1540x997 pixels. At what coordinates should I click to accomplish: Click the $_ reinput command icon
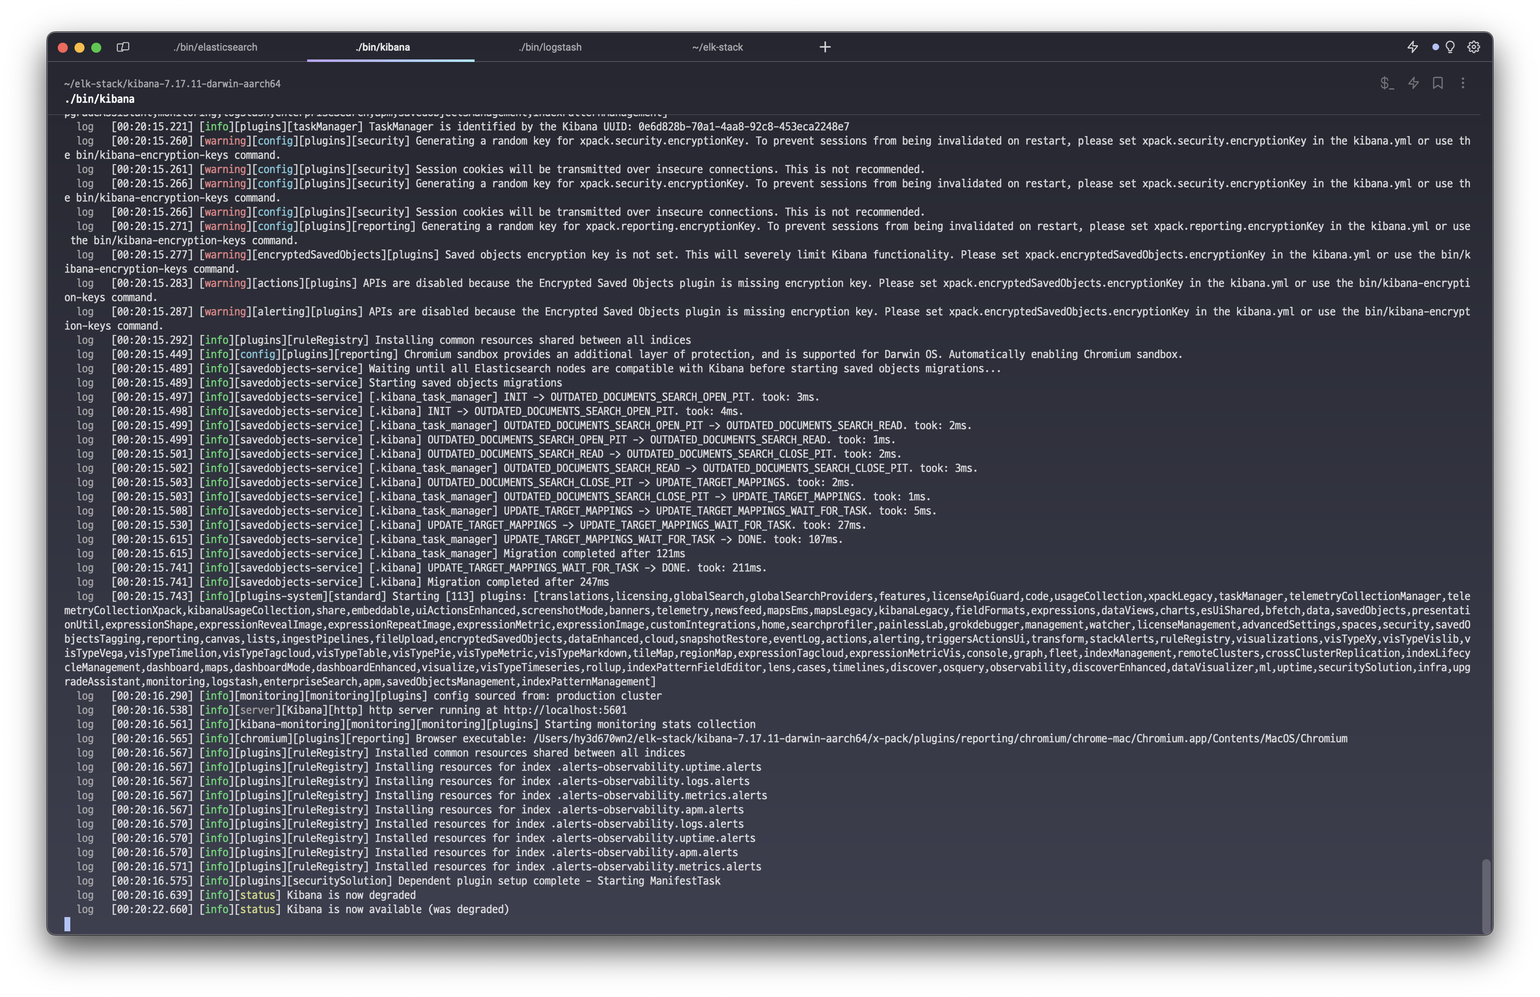pos(1386,83)
